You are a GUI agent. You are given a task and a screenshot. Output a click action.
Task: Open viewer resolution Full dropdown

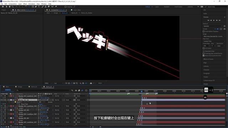(x=58, y=83)
